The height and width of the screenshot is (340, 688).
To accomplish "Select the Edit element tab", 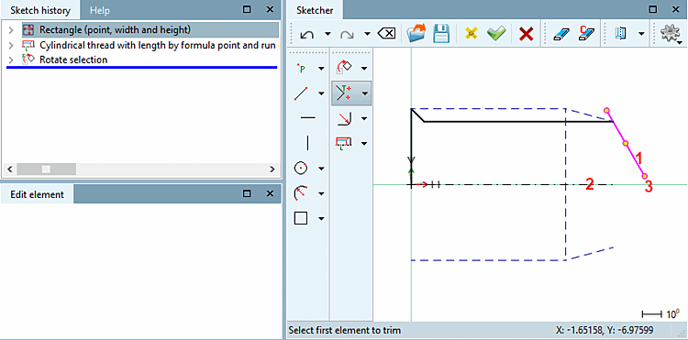I will (x=38, y=194).
